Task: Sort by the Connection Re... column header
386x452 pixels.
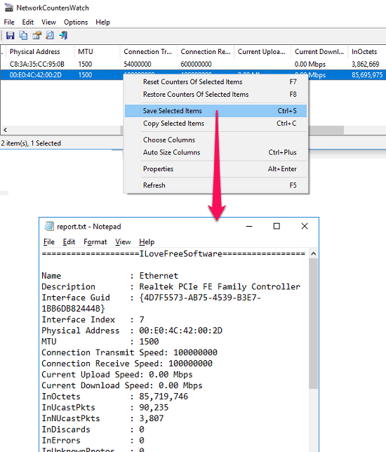Action: click(x=205, y=52)
